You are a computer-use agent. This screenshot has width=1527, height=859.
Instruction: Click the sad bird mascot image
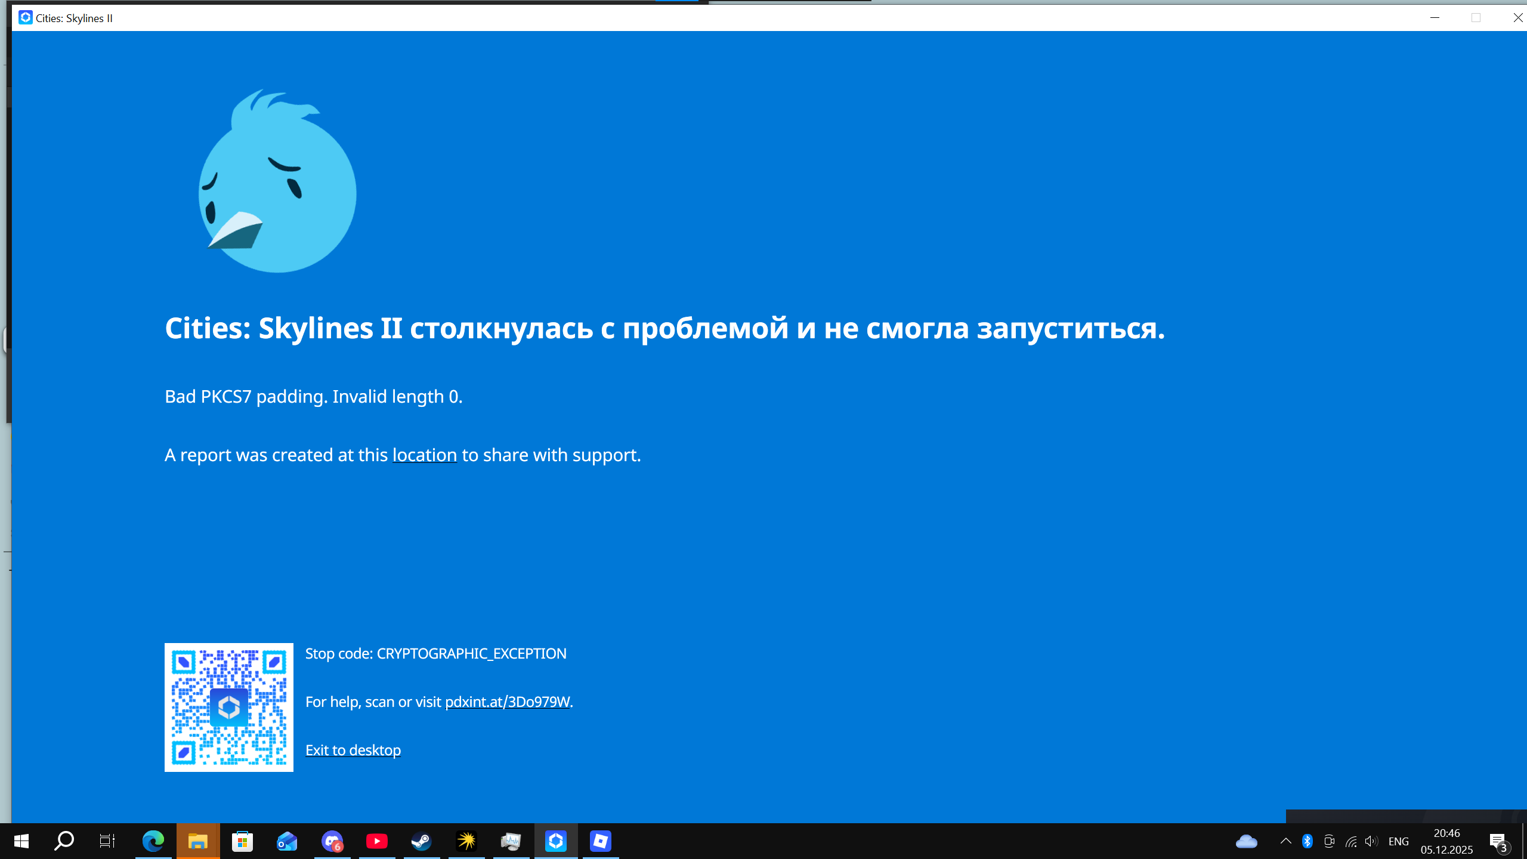click(x=277, y=181)
